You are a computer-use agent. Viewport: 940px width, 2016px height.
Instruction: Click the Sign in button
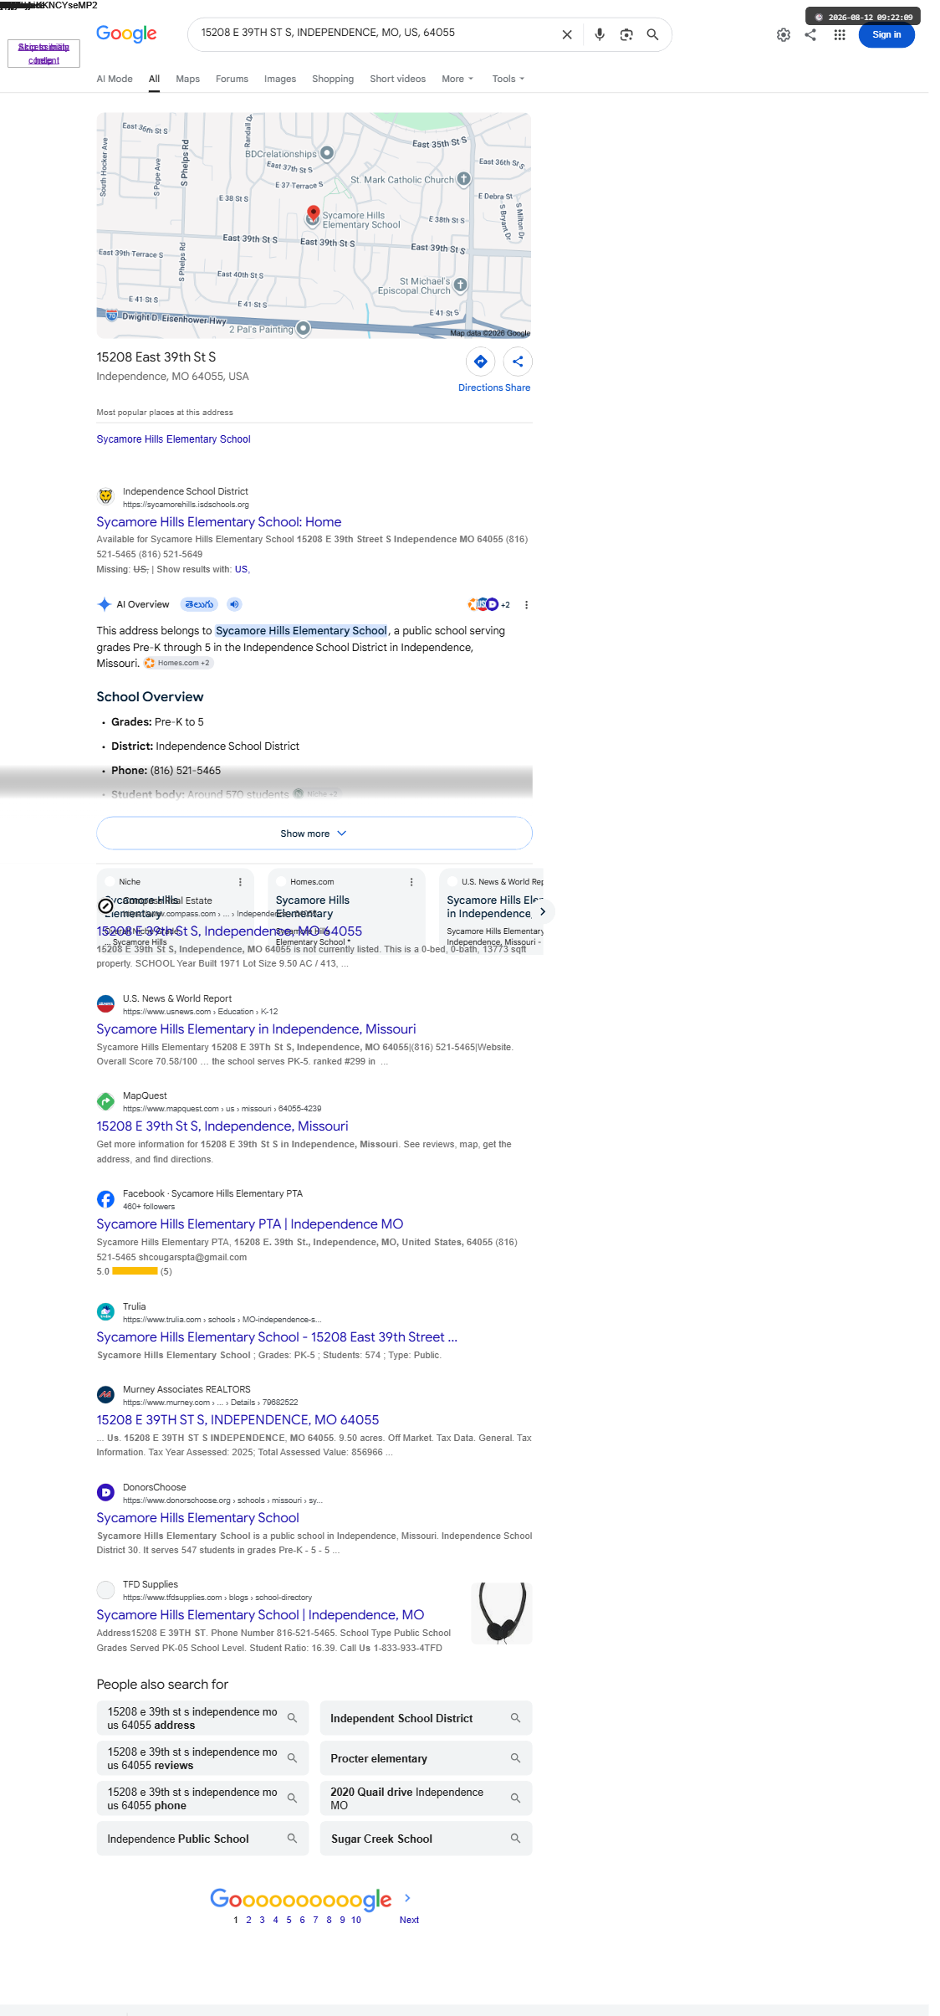click(886, 34)
